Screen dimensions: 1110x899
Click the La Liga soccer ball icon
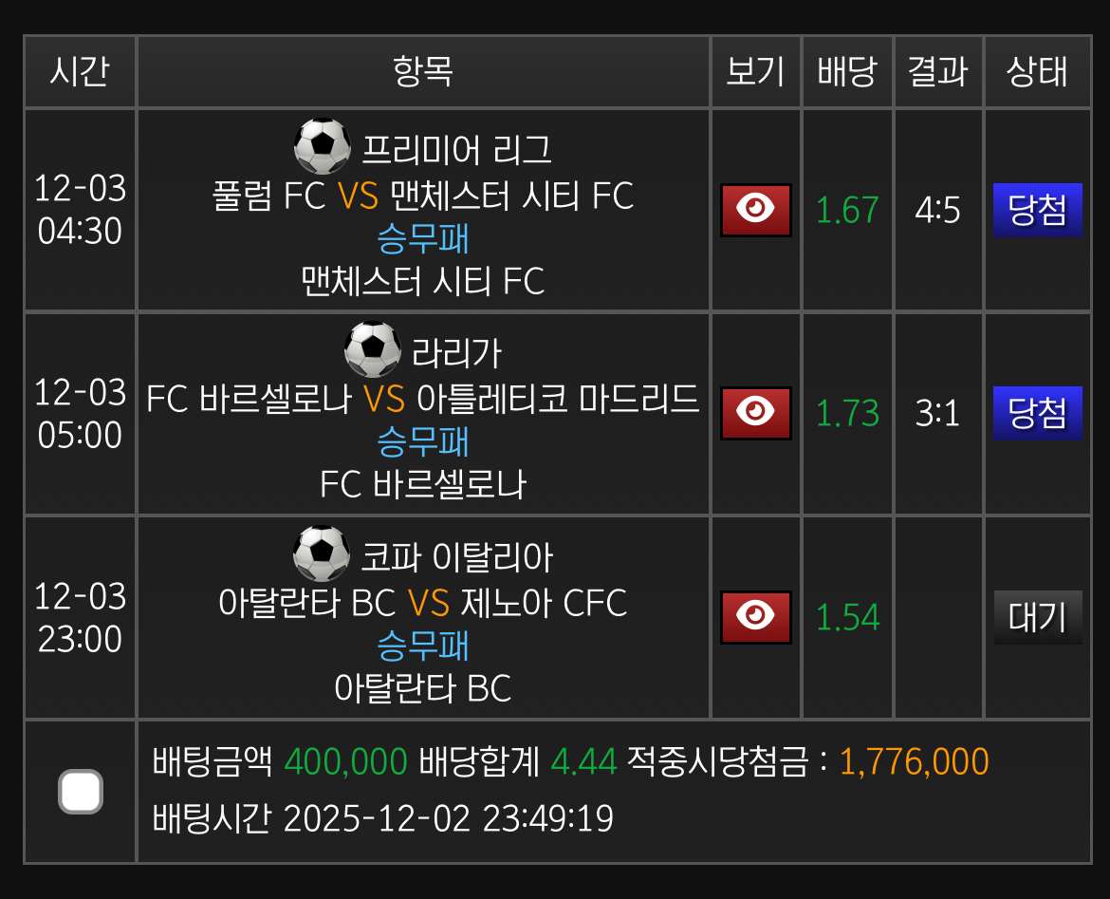point(373,350)
